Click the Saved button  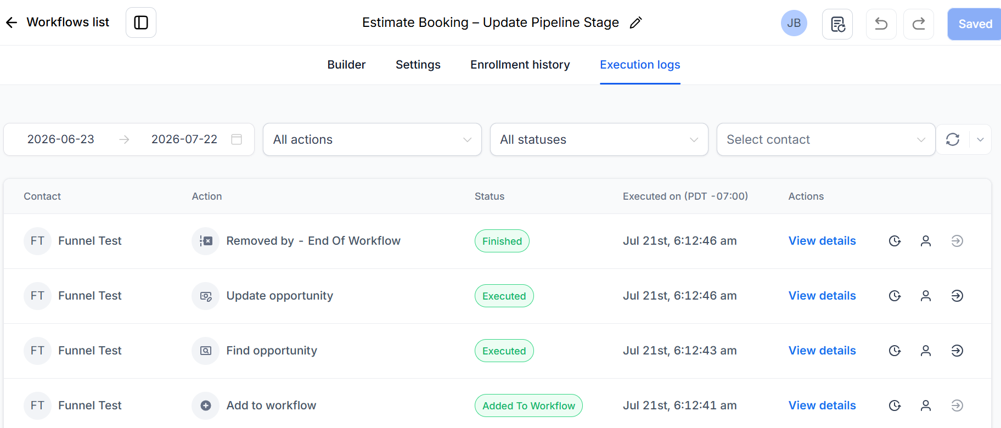(975, 24)
